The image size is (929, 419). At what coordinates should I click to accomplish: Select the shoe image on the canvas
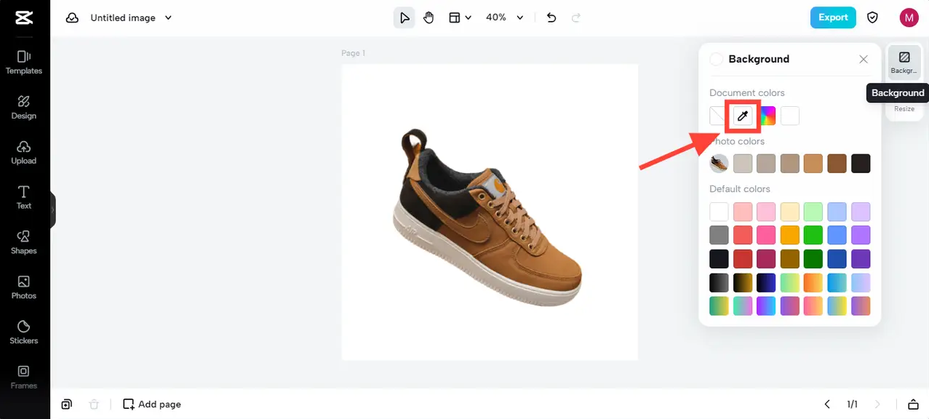488,216
